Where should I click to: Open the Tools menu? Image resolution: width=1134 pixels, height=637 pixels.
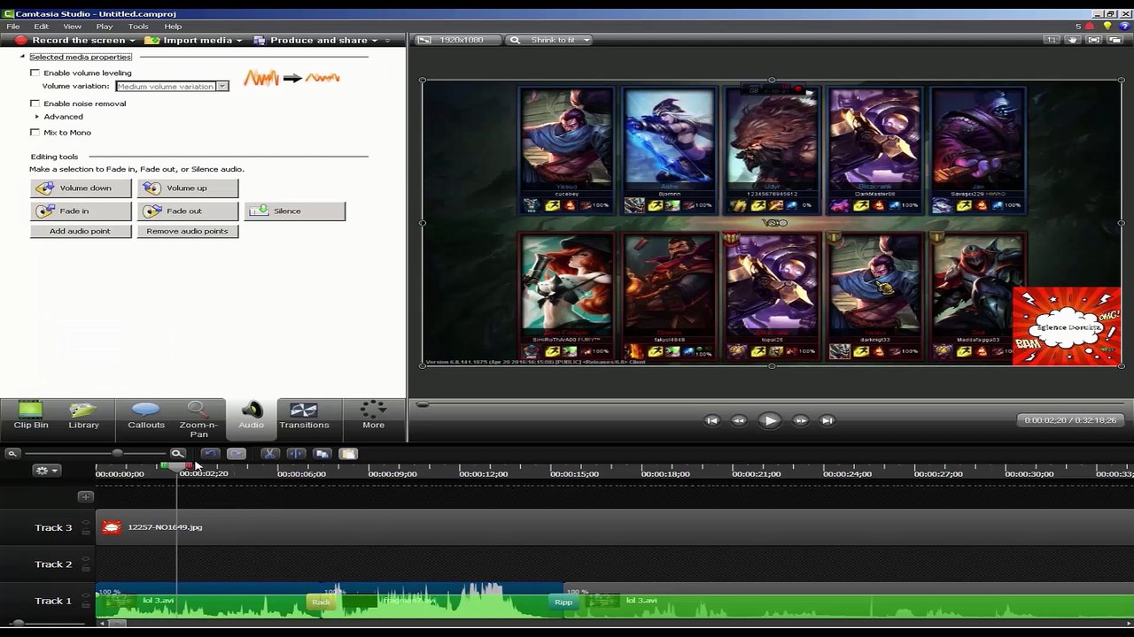pos(138,27)
